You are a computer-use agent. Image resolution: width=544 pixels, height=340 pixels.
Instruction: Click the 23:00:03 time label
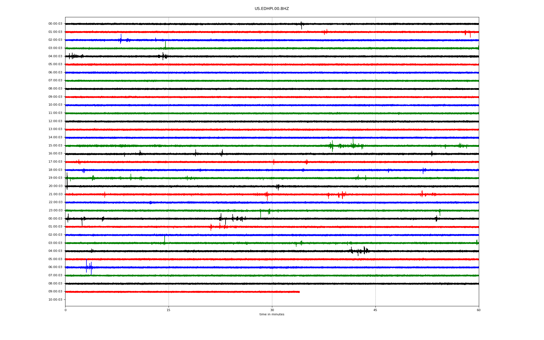tap(55, 211)
